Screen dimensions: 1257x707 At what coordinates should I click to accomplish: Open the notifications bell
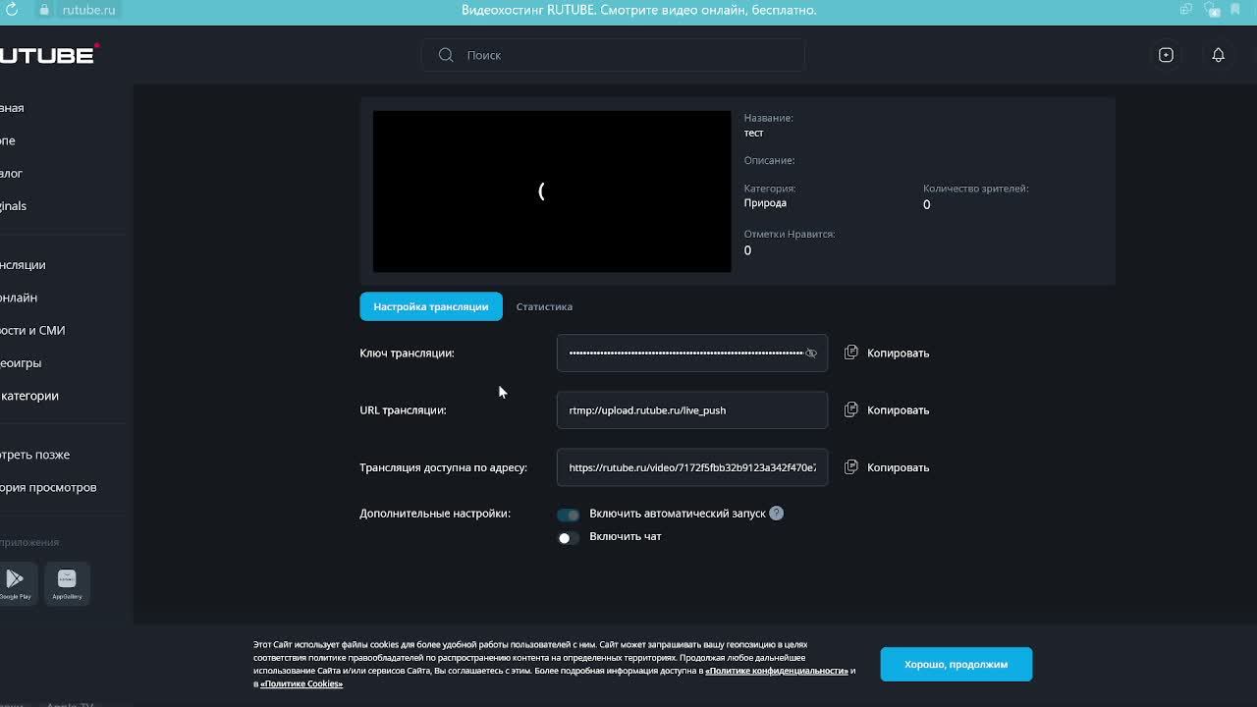pos(1218,55)
